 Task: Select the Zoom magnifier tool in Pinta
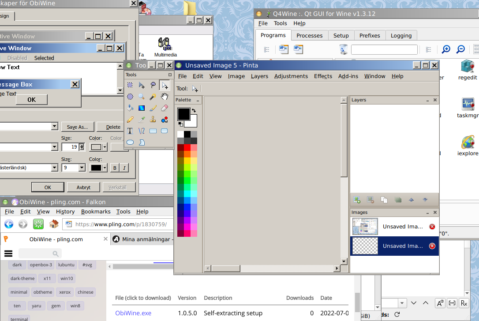(x=142, y=97)
